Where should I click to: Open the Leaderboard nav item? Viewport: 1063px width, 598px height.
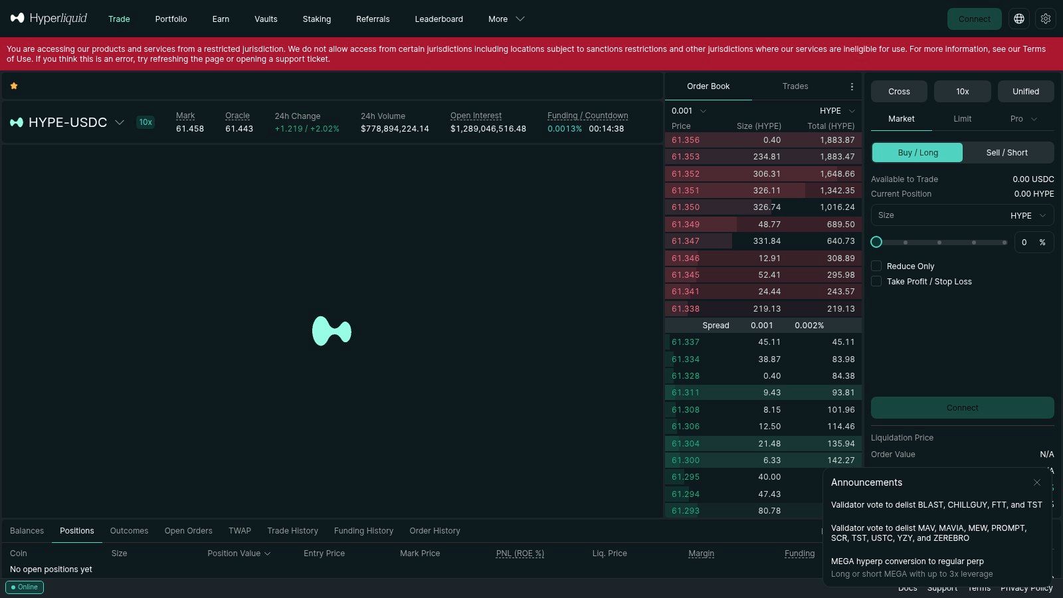point(439,19)
